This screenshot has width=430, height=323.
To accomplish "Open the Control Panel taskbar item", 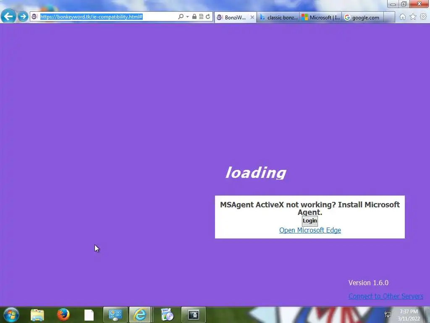I will pos(115,315).
